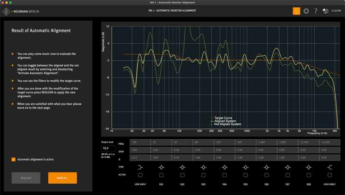Select the High Shelf filter type icon

click(329, 167)
